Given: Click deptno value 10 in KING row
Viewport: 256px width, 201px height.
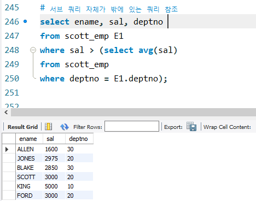Looking at the screenshot, I should click(71, 186).
